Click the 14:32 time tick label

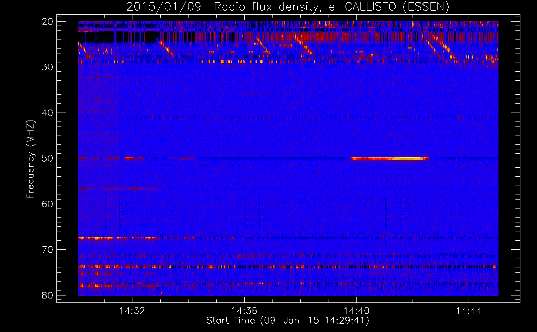coord(132,311)
